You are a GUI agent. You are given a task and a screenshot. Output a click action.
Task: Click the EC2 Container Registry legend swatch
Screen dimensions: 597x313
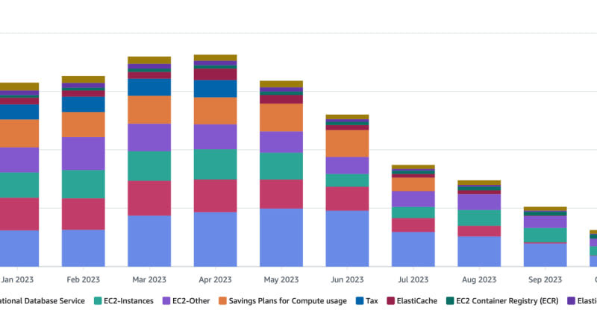[452, 301]
